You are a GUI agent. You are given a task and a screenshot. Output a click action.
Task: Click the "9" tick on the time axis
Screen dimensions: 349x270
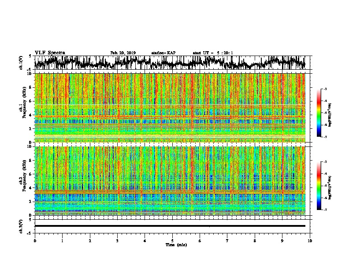click(282, 241)
